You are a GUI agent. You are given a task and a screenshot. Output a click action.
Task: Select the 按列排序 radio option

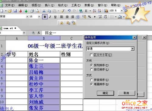pyautogui.click(x=92, y=65)
